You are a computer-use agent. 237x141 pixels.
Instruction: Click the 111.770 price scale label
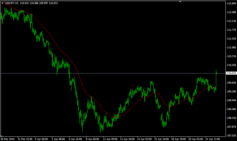point(231,30)
